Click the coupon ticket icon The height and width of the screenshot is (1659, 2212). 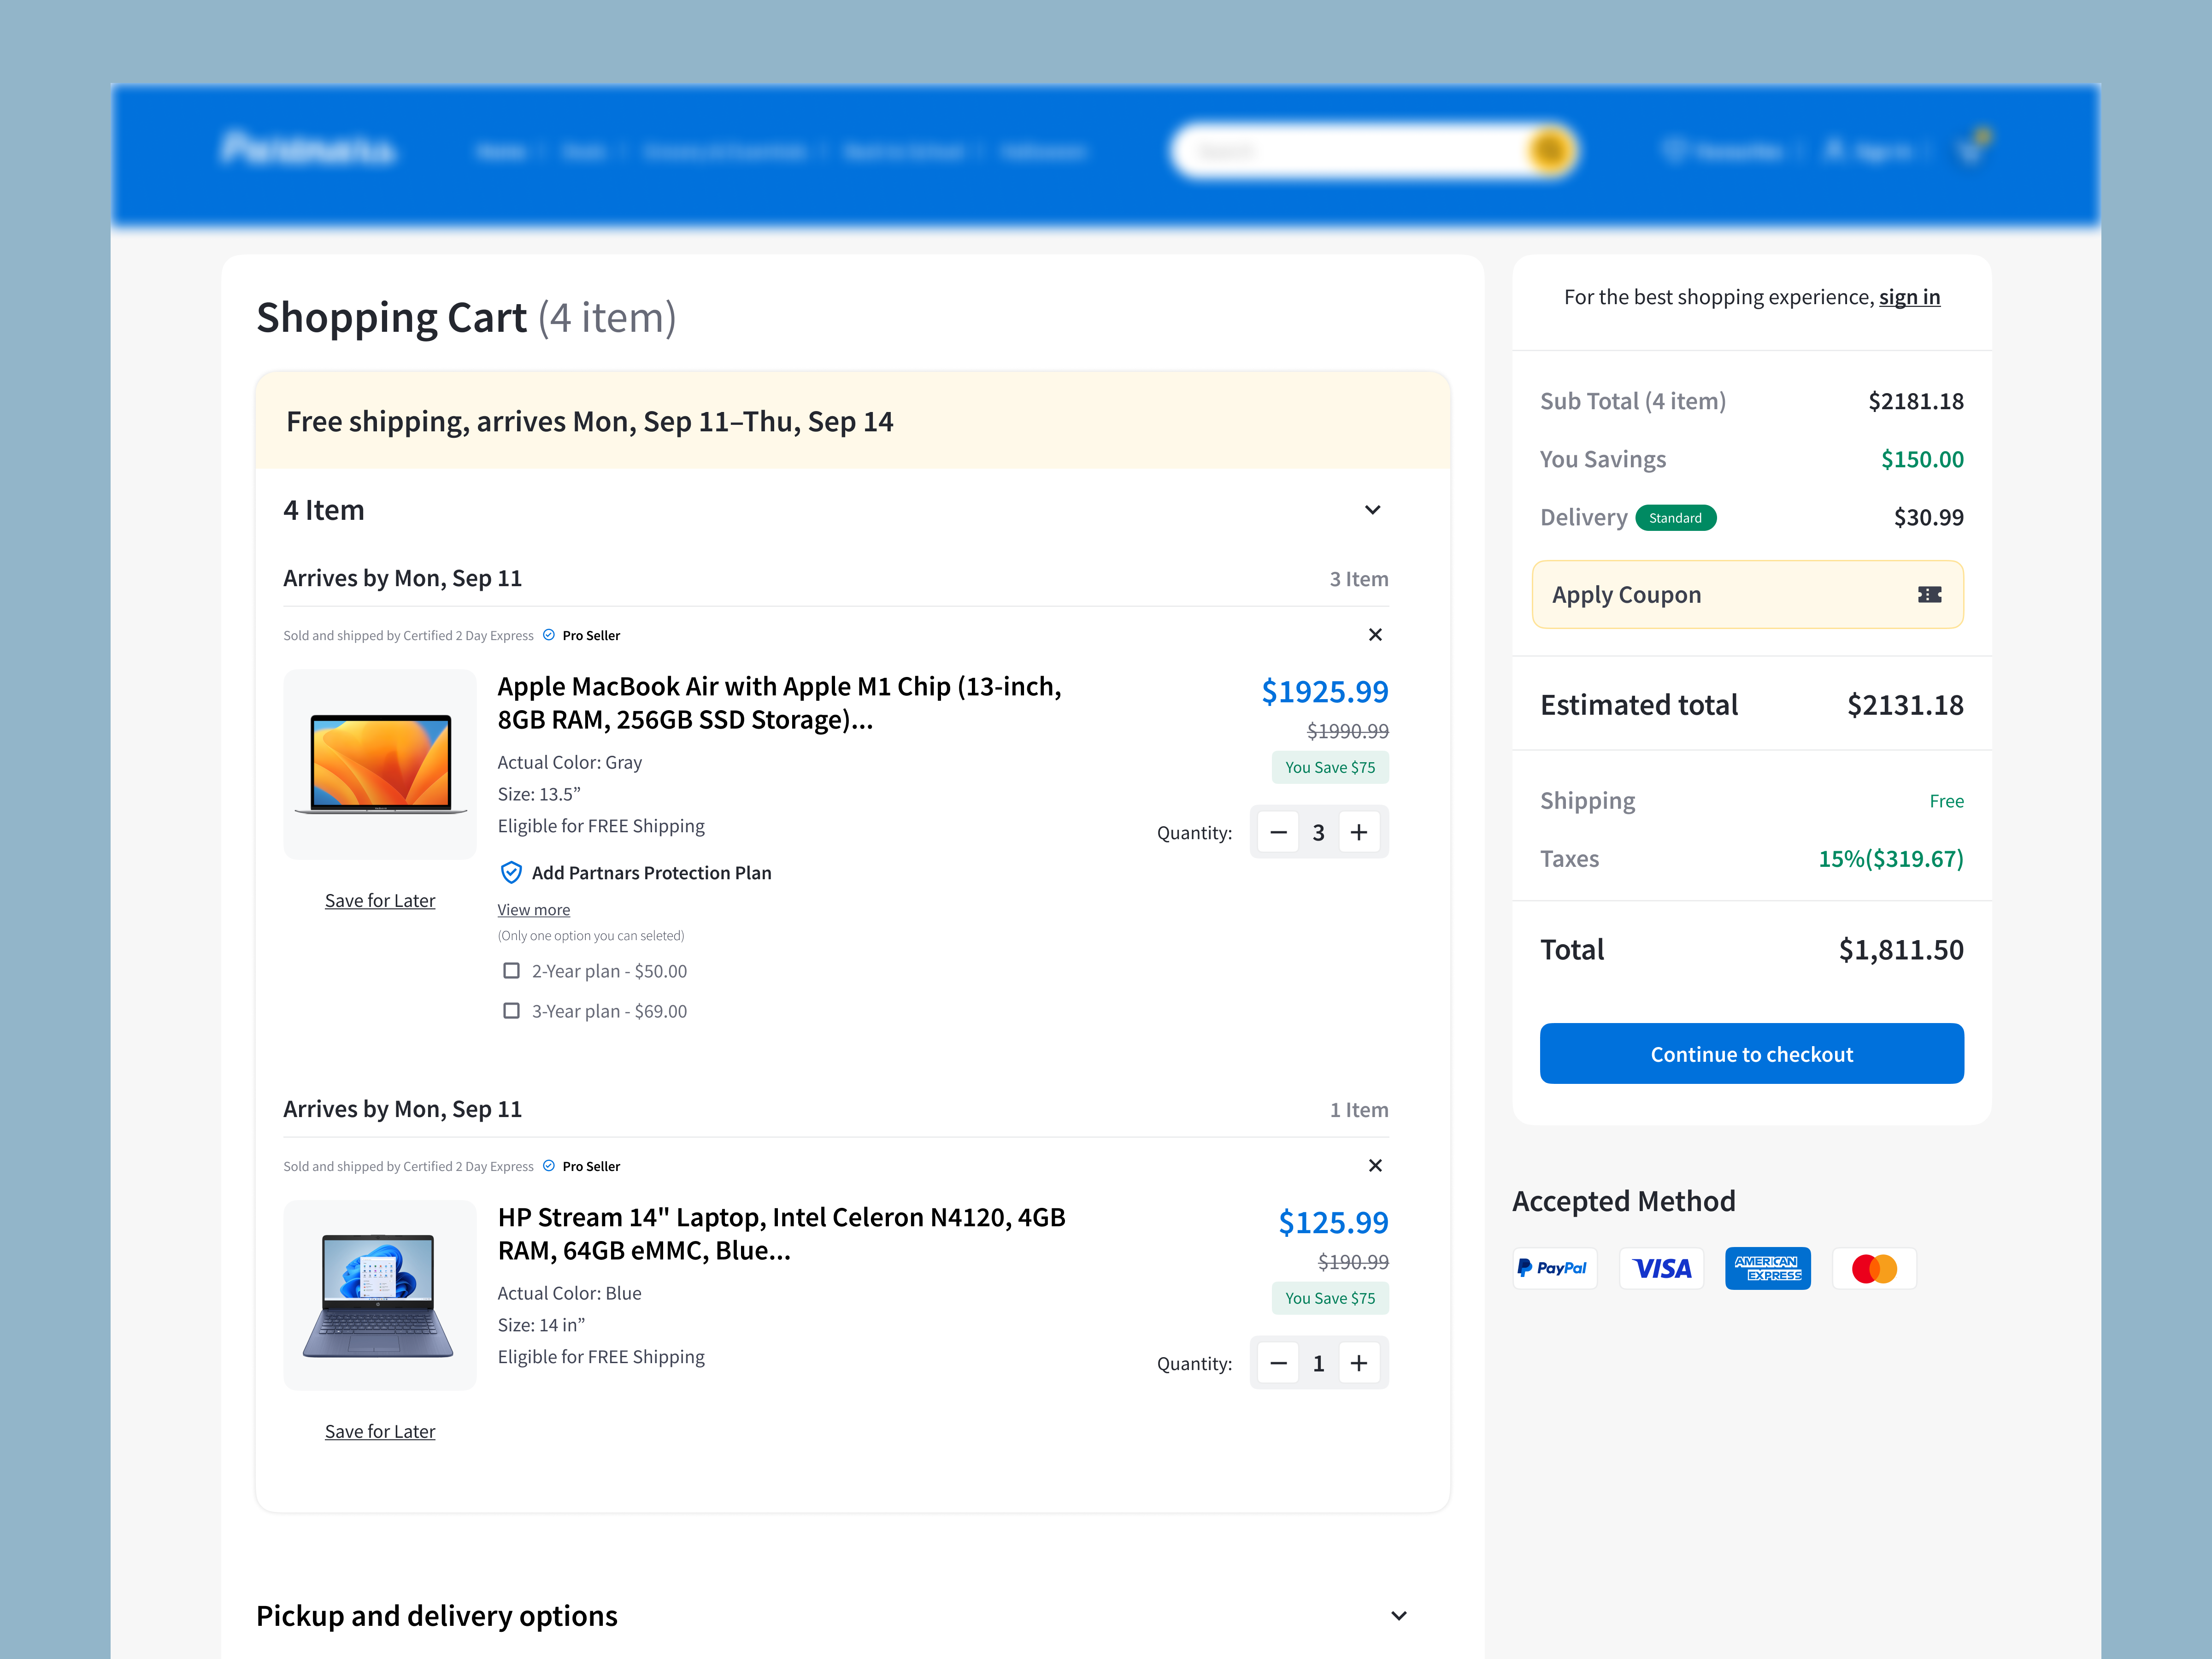(x=1929, y=595)
